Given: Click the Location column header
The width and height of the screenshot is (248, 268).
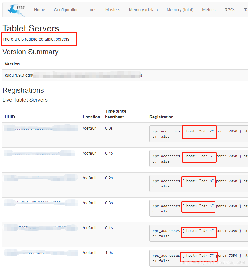Looking at the screenshot, I should click(x=91, y=117).
